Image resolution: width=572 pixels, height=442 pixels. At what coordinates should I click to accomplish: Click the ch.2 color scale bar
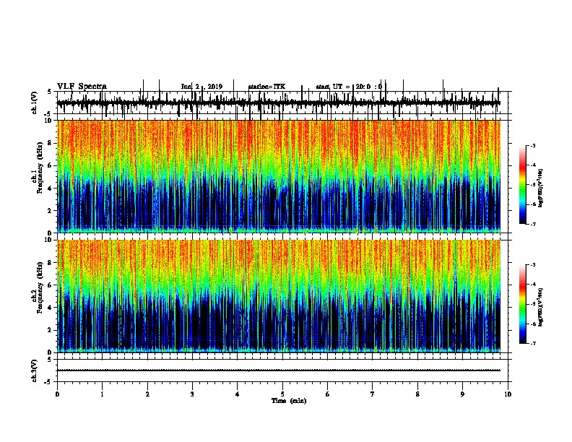[523, 304]
